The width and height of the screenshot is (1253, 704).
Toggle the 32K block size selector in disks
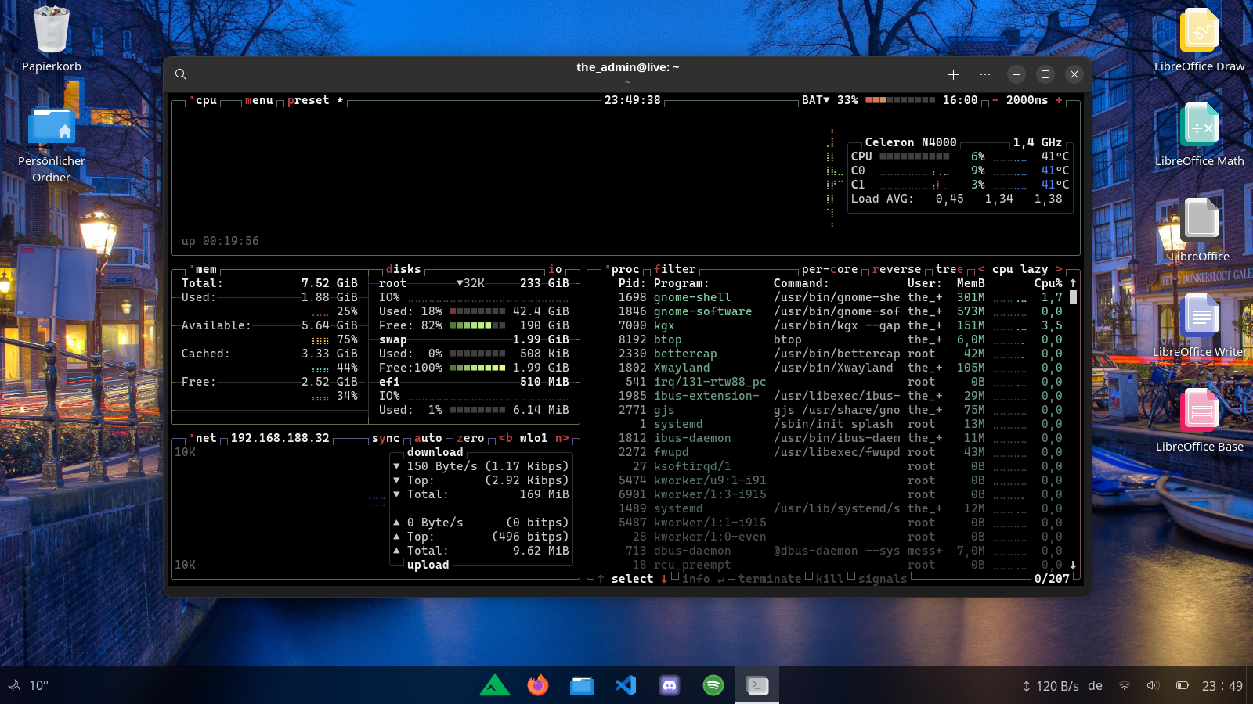[x=471, y=283]
